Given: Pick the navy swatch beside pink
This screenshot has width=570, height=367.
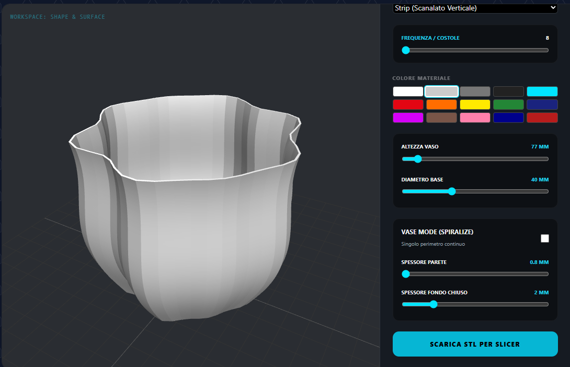Looking at the screenshot, I should [x=508, y=118].
